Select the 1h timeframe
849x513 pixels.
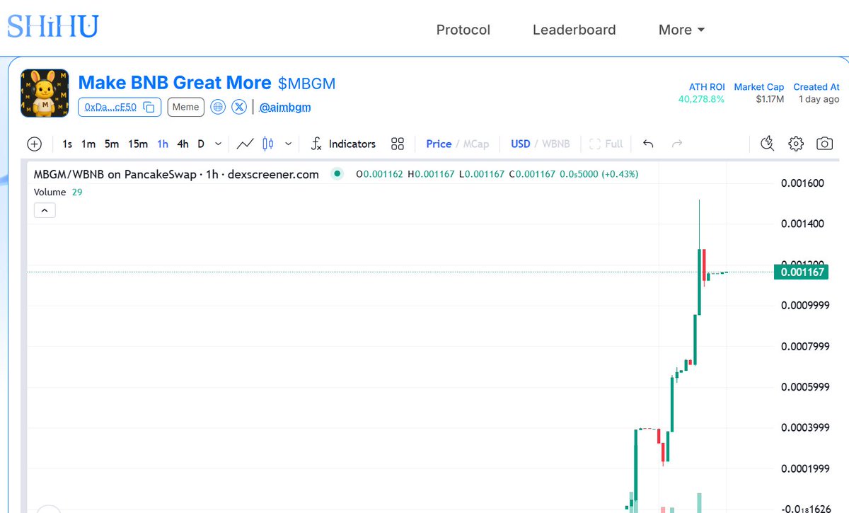point(163,144)
